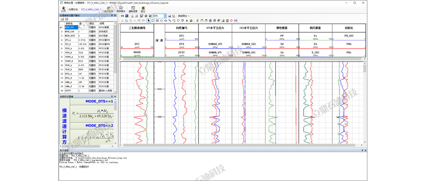Screen dimensions: 427x181
Task: Open the 曲线导出 curve export dropdown
Action: click(184, 16)
